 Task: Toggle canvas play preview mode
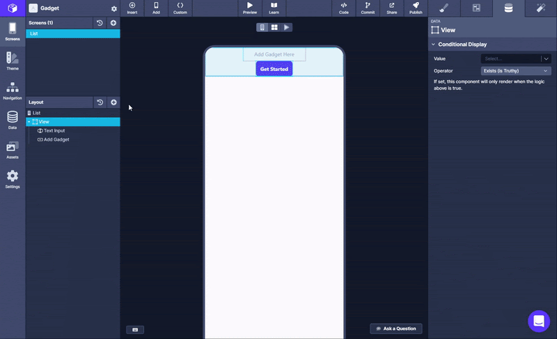pyautogui.click(x=286, y=27)
